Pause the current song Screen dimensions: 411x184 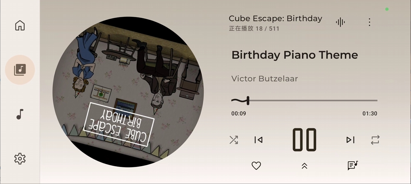pyautogui.click(x=304, y=140)
